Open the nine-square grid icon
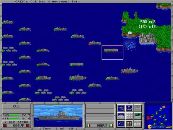The height and width of the screenshot is (130, 173). (129, 116)
